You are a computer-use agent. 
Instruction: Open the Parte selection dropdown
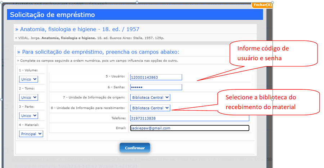pos(29,116)
